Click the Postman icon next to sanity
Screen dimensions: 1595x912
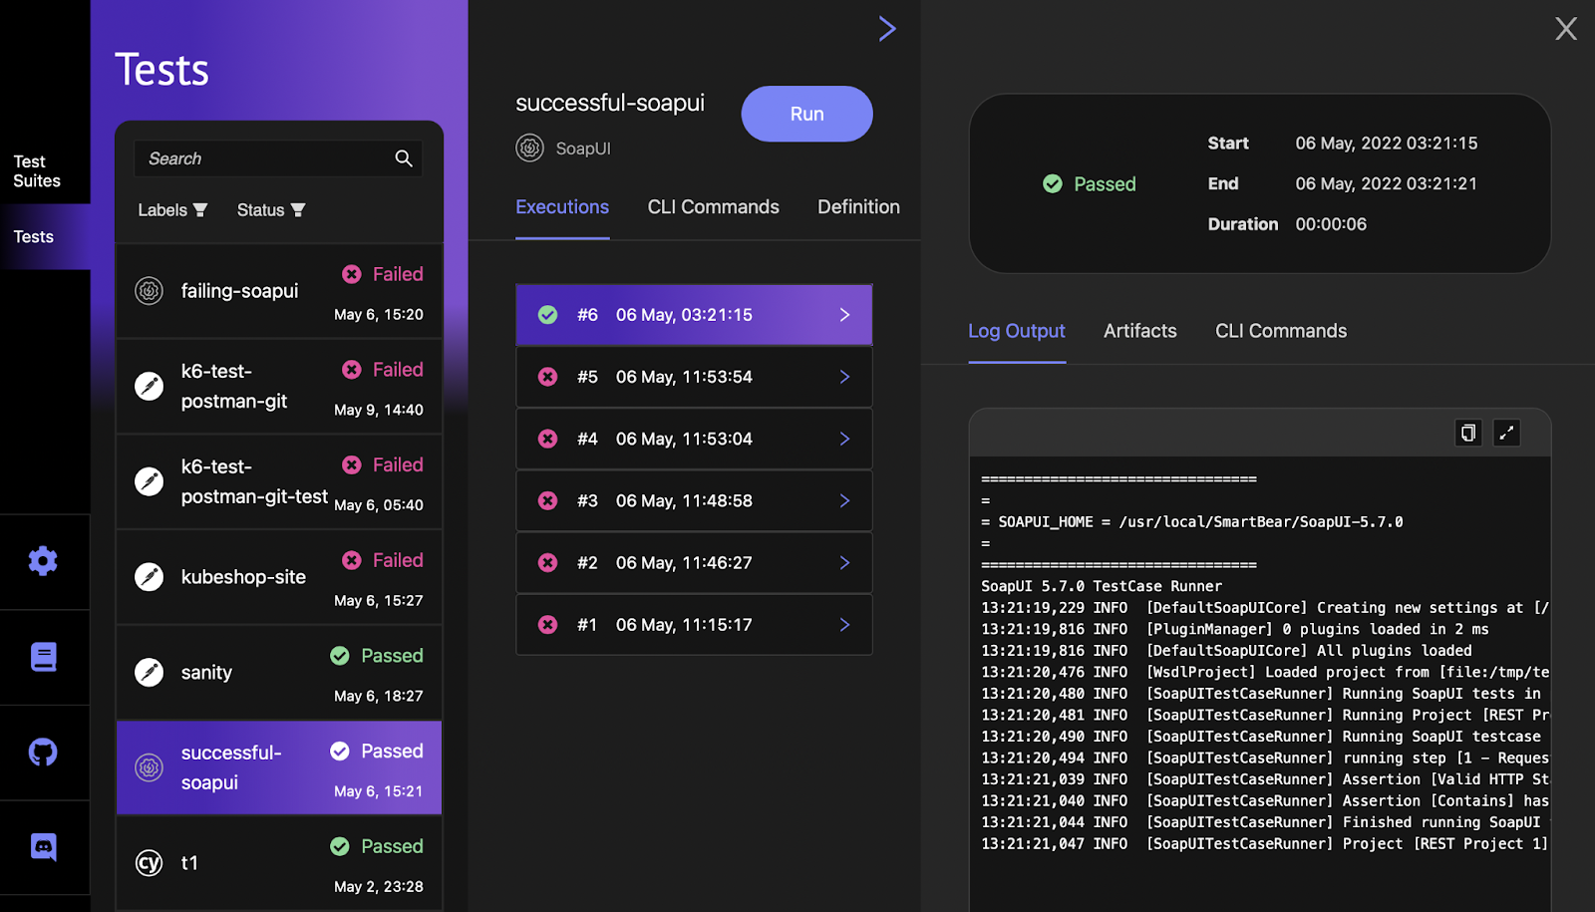click(150, 673)
